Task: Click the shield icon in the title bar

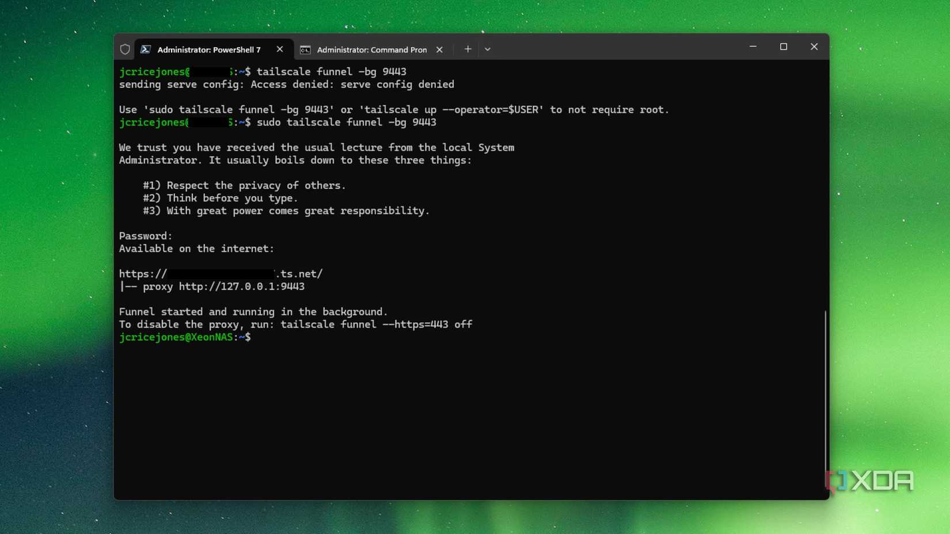Action: [x=124, y=49]
